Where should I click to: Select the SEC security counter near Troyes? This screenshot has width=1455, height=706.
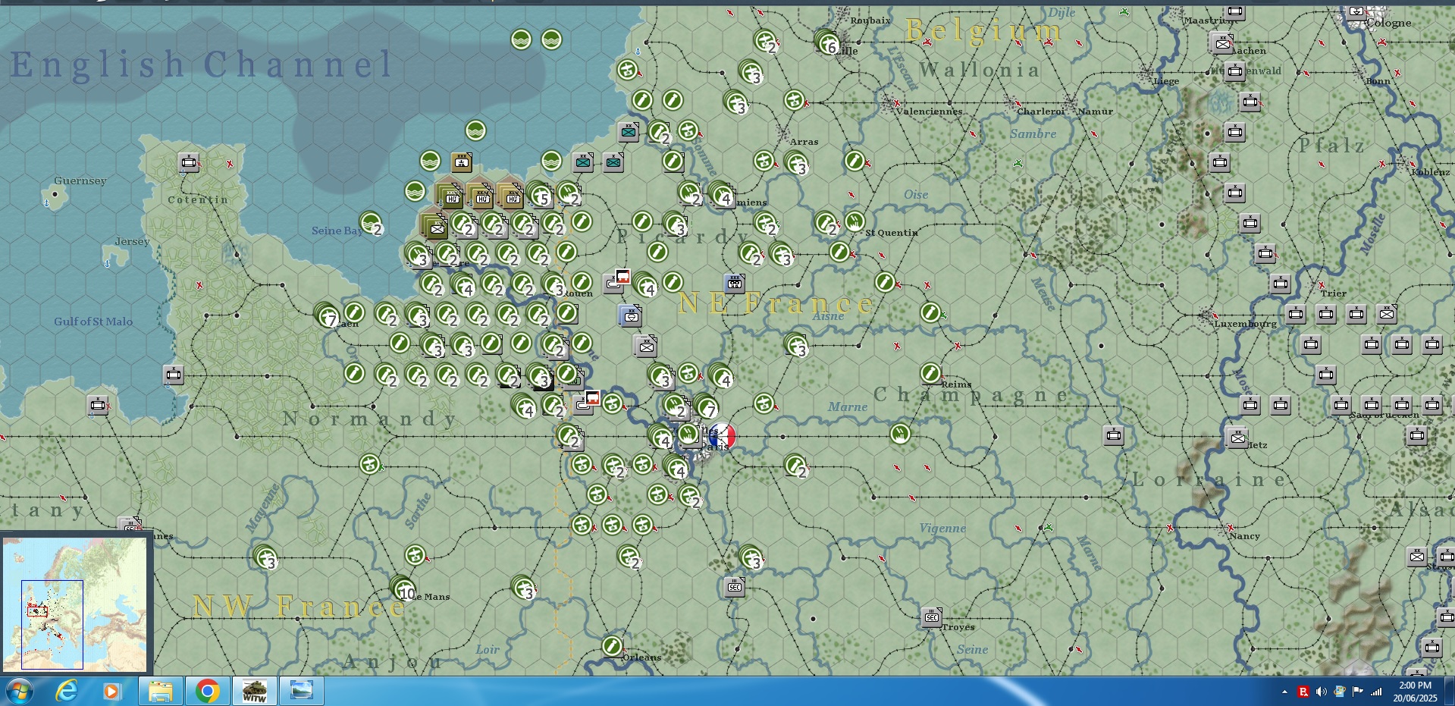pyautogui.click(x=932, y=617)
